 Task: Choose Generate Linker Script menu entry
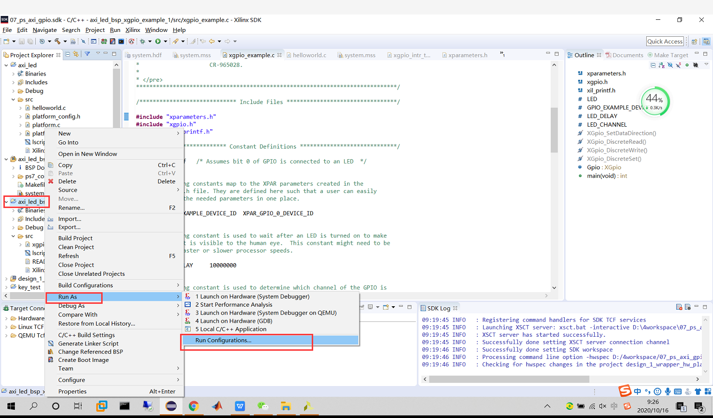click(114, 343)
